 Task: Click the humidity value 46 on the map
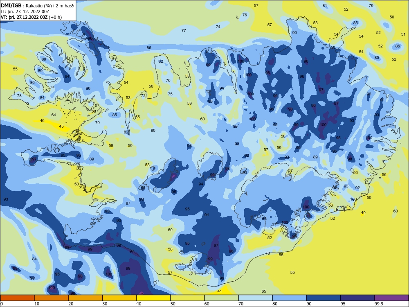[x=42, y=121]
